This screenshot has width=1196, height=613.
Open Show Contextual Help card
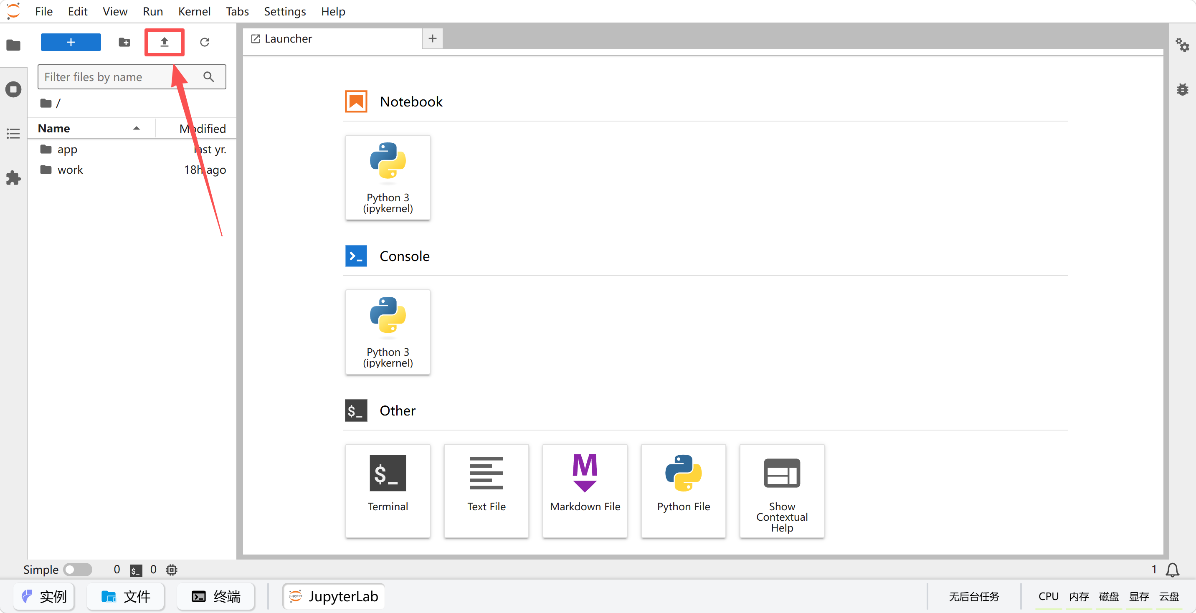[782, 491]
